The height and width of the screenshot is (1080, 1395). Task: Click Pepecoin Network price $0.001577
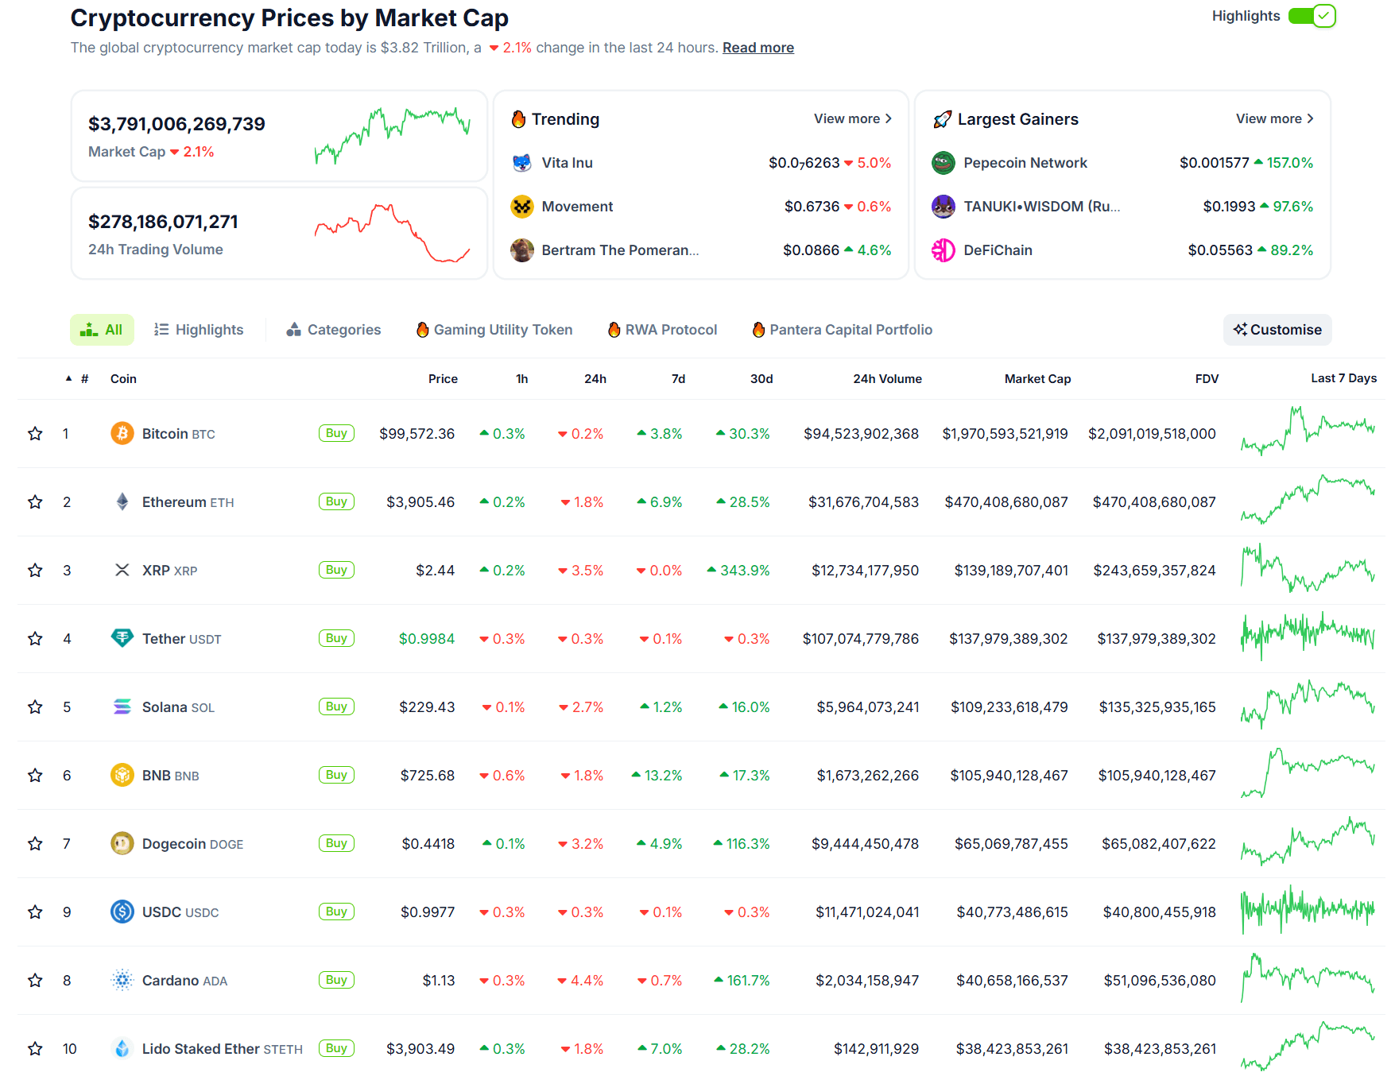(1214, 163)
